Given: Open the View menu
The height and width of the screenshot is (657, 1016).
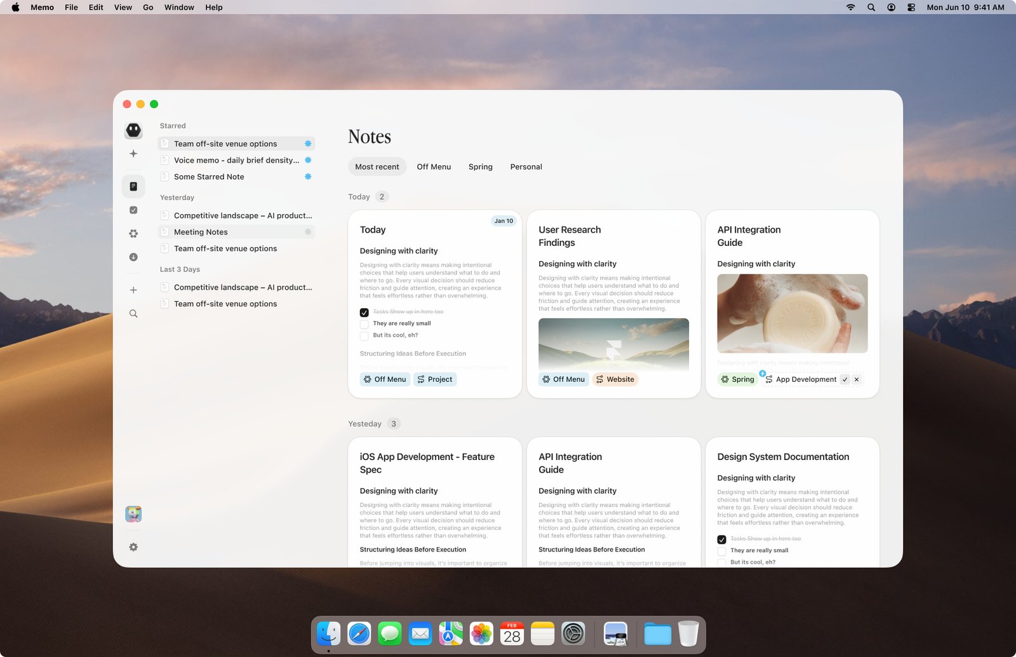Looking at the screenshot, I should pyautogui.click(x=123, y=7).
